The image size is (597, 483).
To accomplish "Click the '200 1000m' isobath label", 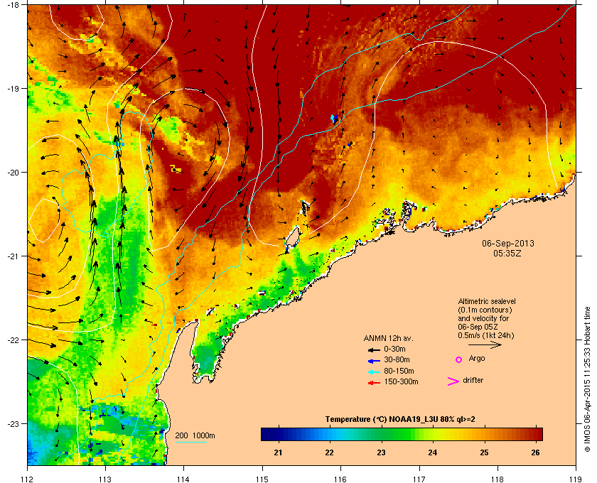I will tap(195, 436).
